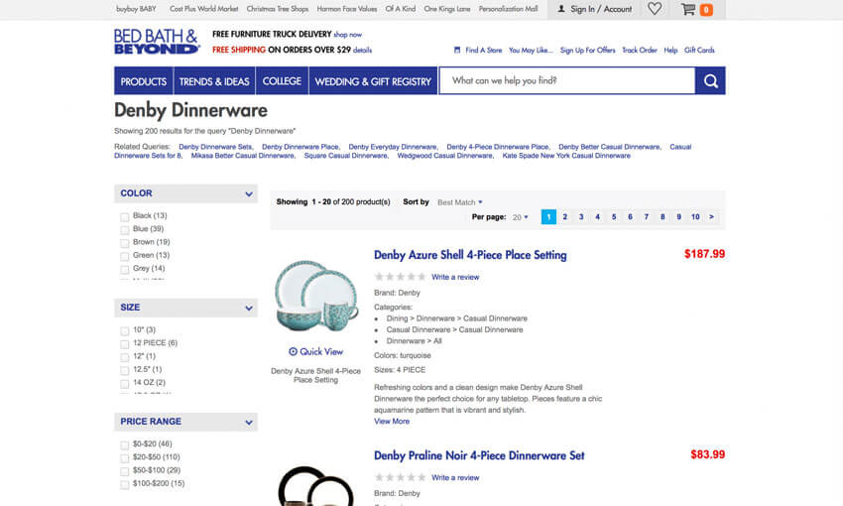Image resolution: width=843 pixels, height=506 pixels.
Task: Click View More under Azure Shell description
Action: 392,421
